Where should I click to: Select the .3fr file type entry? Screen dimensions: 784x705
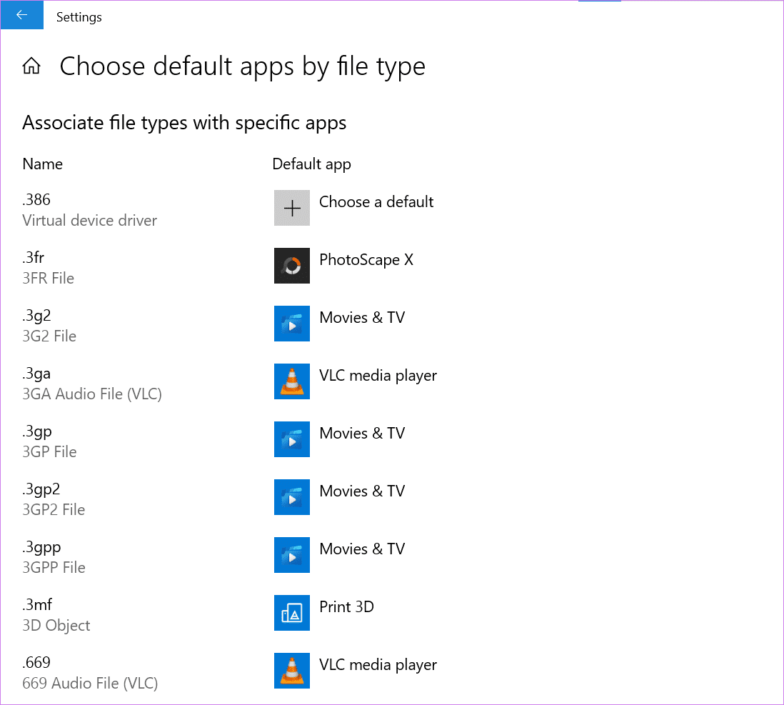pos(48,268)
